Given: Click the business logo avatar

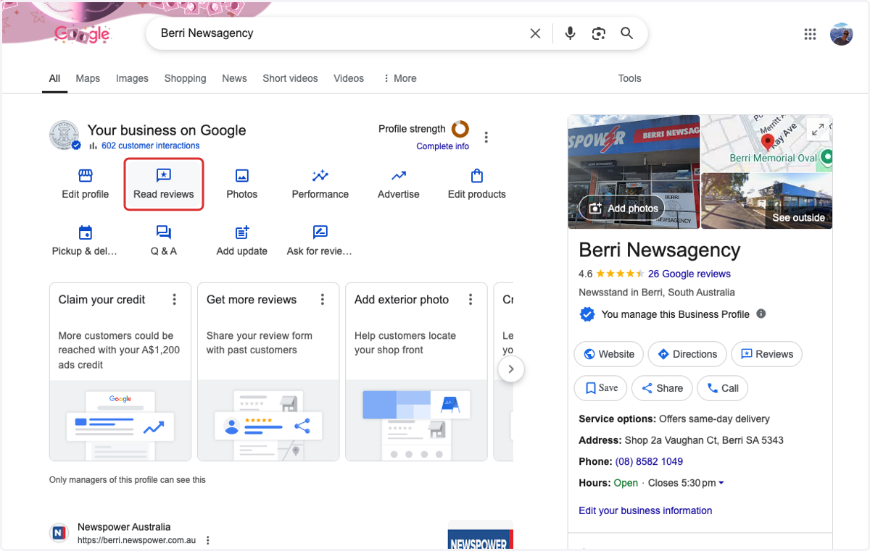Looking at the screenshot, I should pyautogui.click(x=64, y=135).
